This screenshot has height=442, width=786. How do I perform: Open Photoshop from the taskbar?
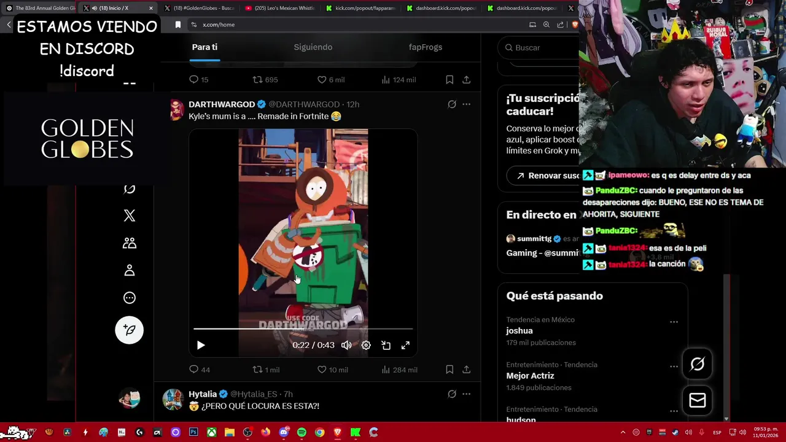(x=193, y=432)
